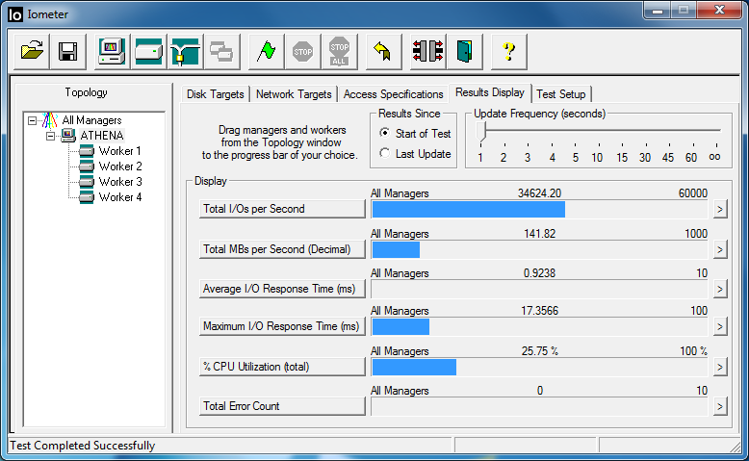Click the 0.9238 response time value
749x461 pixels.
pos(539,273)
